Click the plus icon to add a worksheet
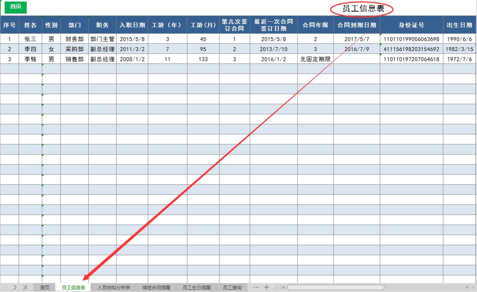Image resolution: width=477 pixels, height=292 pixels. 267,287
